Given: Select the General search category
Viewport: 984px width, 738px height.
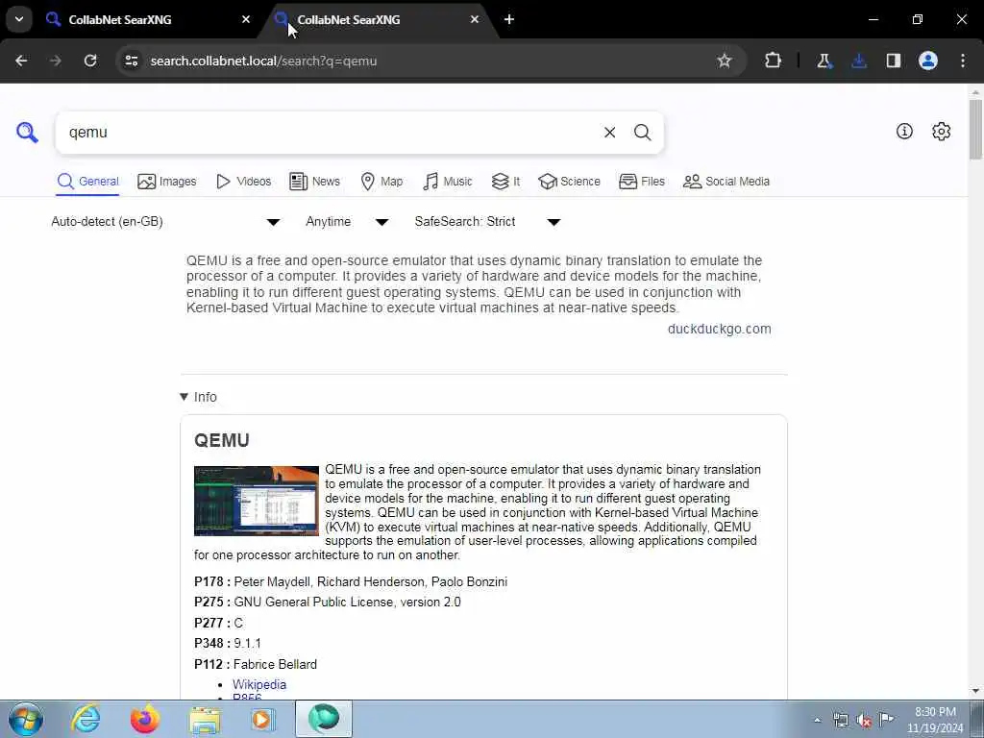Looking at the screenshot, I should [87, 182].
